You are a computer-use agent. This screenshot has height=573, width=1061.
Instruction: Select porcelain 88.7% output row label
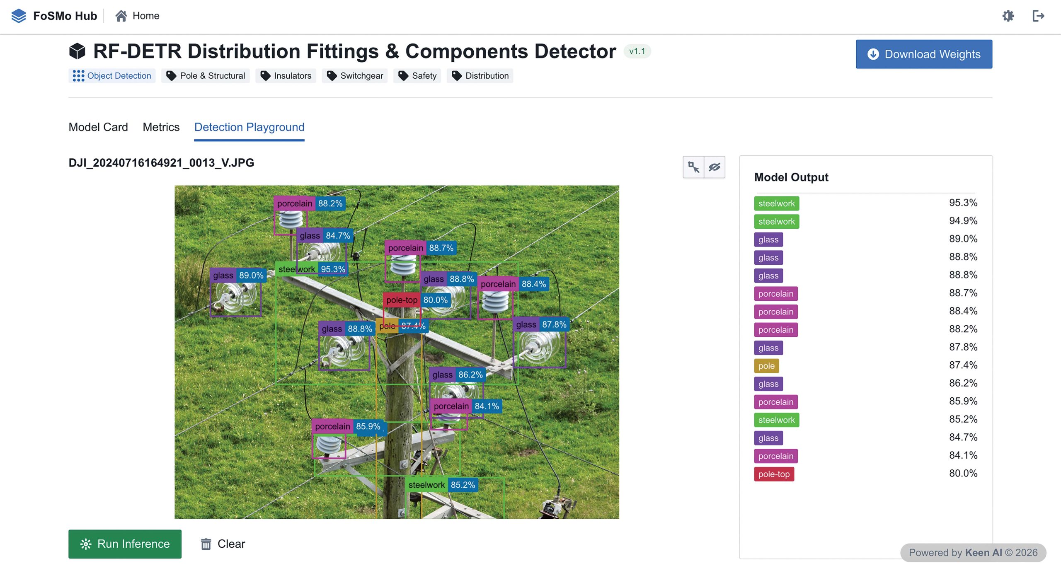776,294
